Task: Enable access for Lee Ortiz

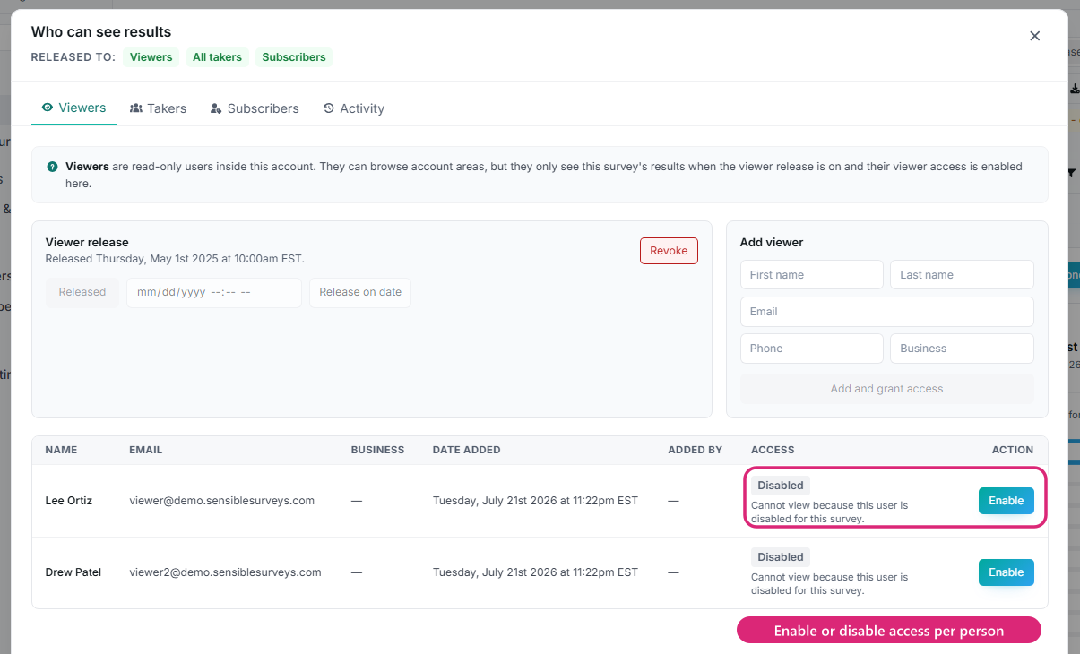Action: click(x=1006, y=501)
